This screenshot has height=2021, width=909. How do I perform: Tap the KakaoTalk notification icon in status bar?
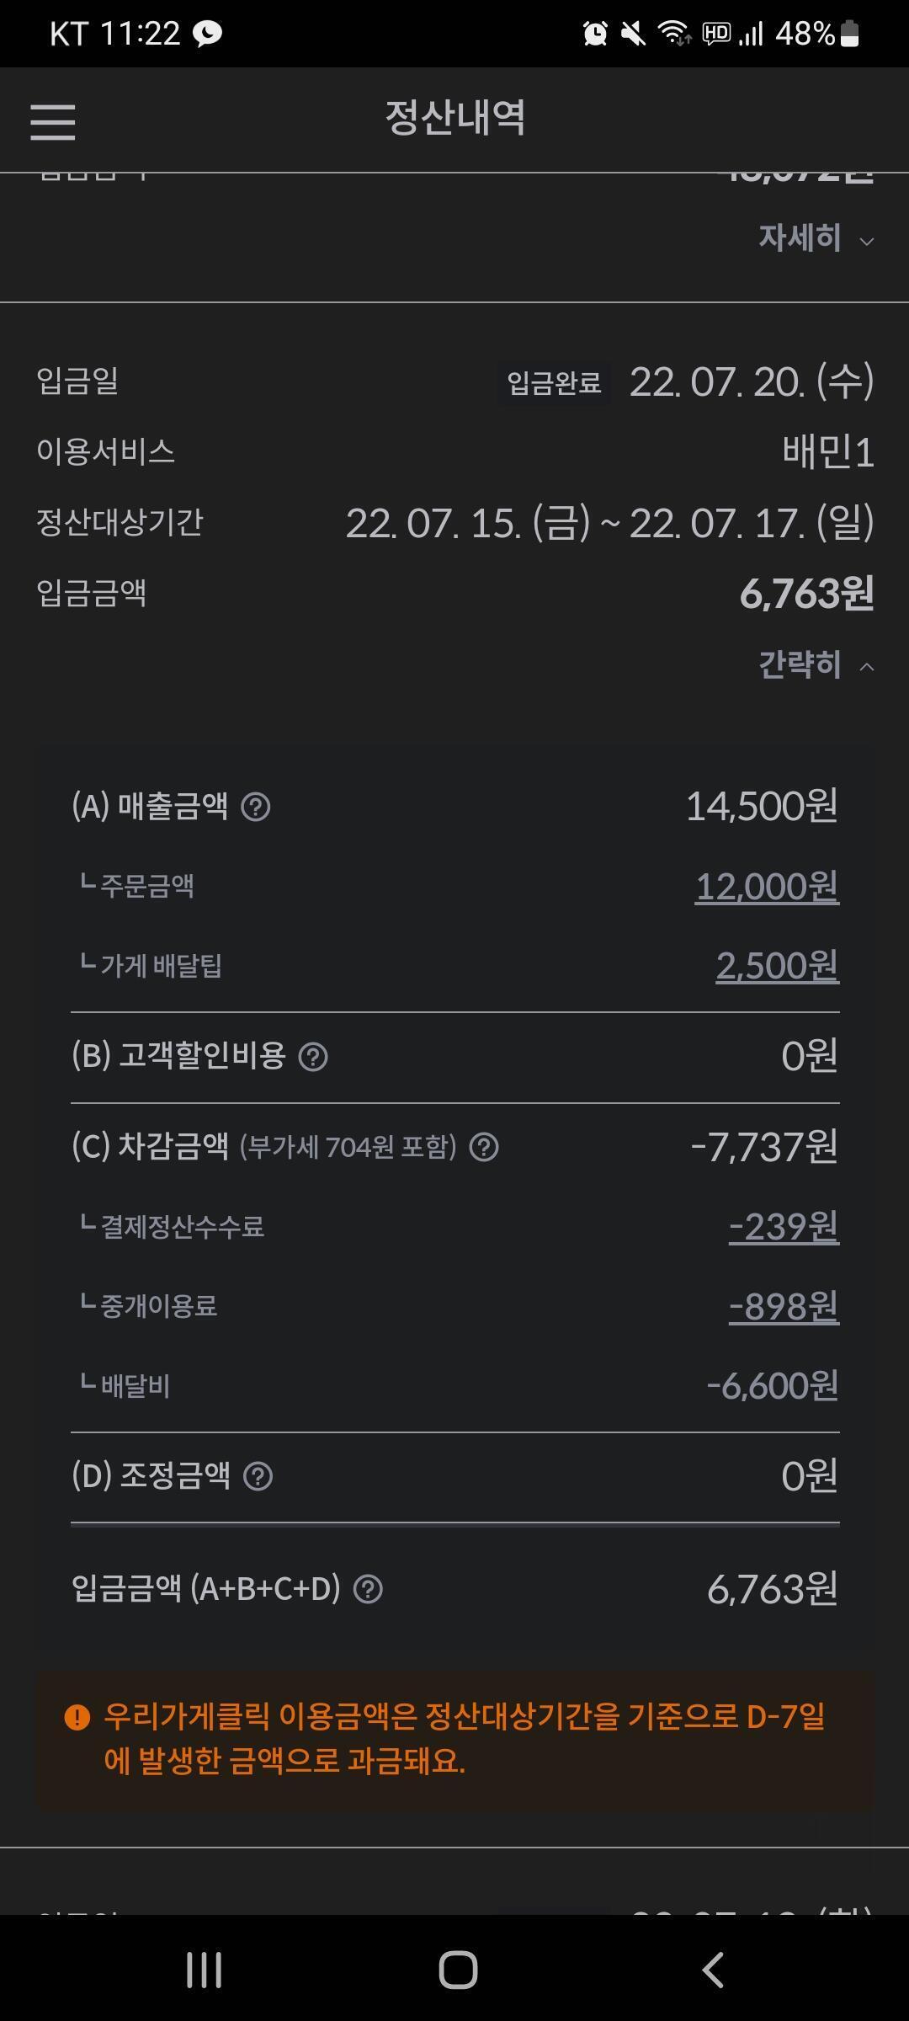(x=207, y=34)
